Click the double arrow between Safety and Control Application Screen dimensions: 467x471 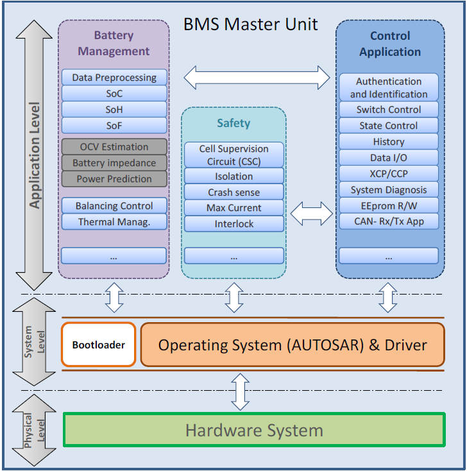click(x=310, y=212)
